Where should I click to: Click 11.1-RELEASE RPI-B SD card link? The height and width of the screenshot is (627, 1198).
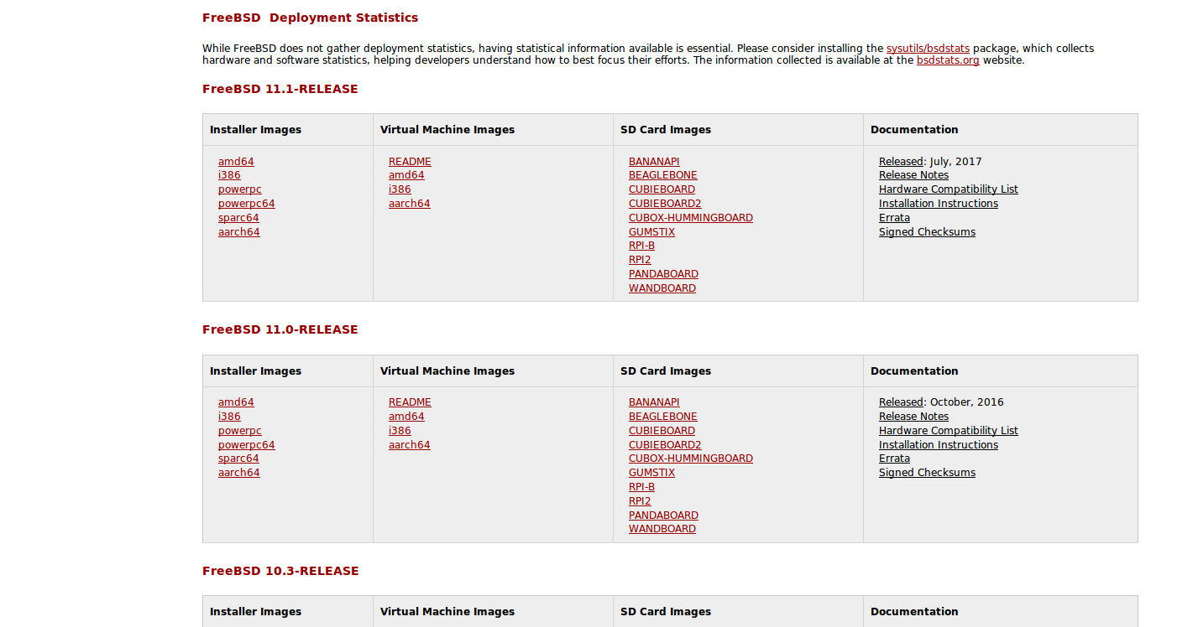[x=641, y=246]
